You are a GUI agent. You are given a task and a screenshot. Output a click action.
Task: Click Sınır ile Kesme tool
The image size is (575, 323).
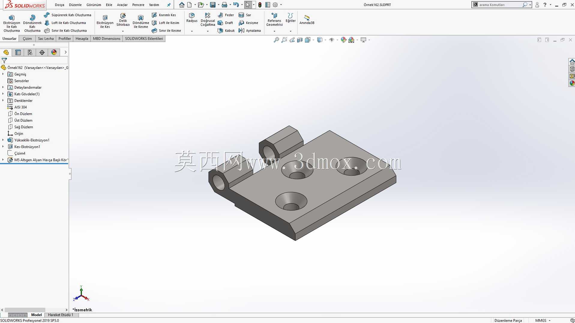166,31
